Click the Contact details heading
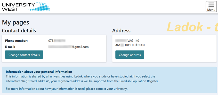218x95 pixels. (x=19, y=31)
